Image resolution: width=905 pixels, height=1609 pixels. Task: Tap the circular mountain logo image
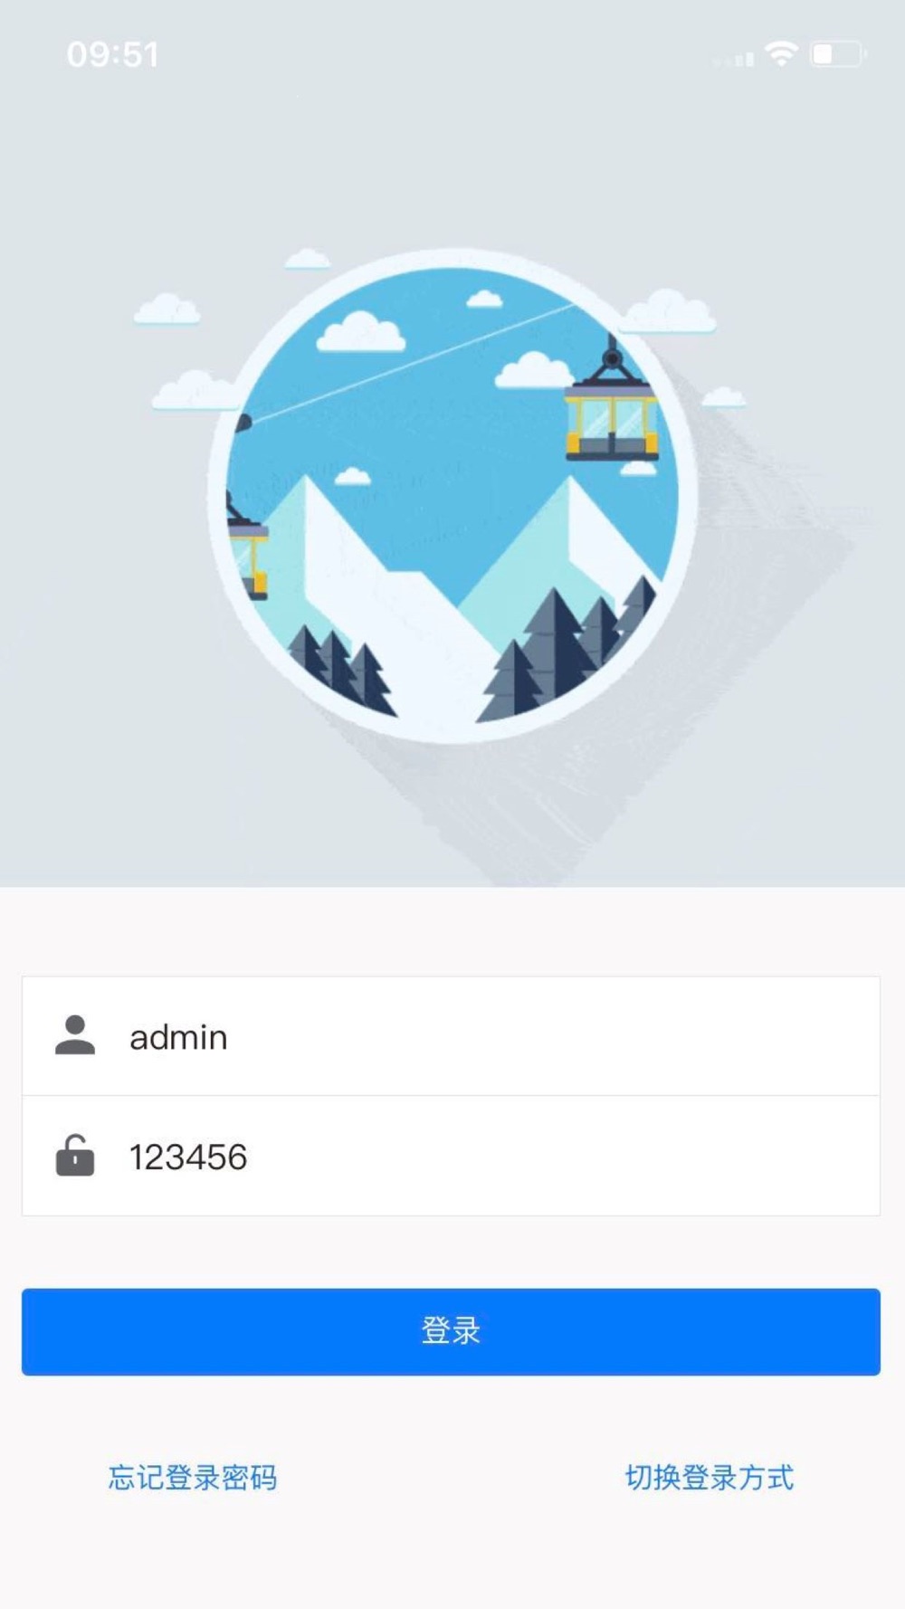[452, 496]
